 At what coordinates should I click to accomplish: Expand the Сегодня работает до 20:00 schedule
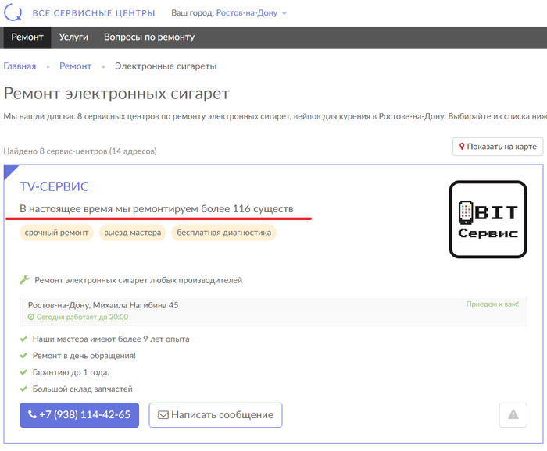82,318
